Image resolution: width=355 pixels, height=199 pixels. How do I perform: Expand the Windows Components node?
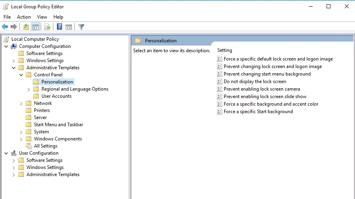[x=21, y=139]
